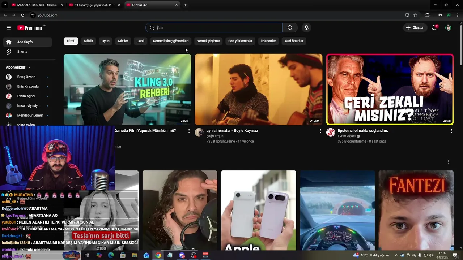The image size is (463, 260).
Task: Click the install app icon in address bar
Action: [407, 15]
